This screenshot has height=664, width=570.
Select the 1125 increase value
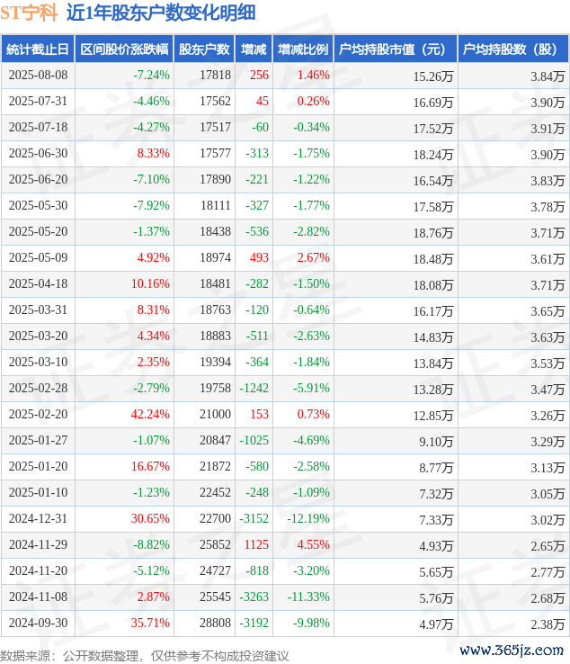click(256, 544)
